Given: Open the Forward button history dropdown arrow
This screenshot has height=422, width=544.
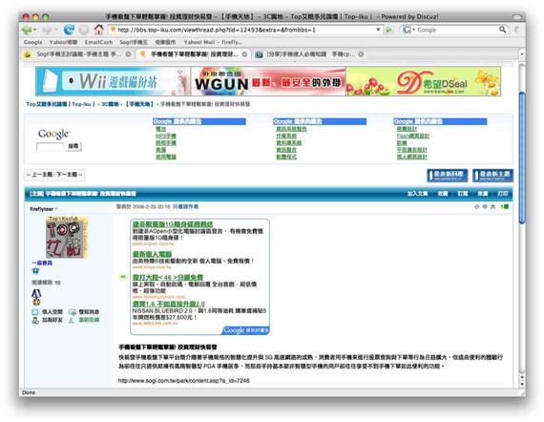Looking at the screenshot, I should tap(56, 30).
